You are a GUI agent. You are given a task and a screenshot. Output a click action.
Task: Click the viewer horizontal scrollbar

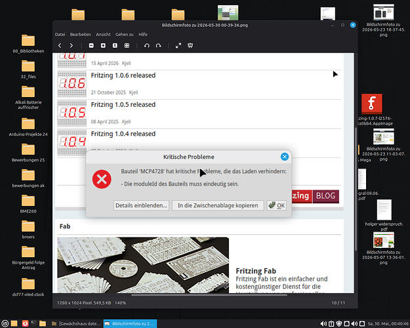point(209,295)
